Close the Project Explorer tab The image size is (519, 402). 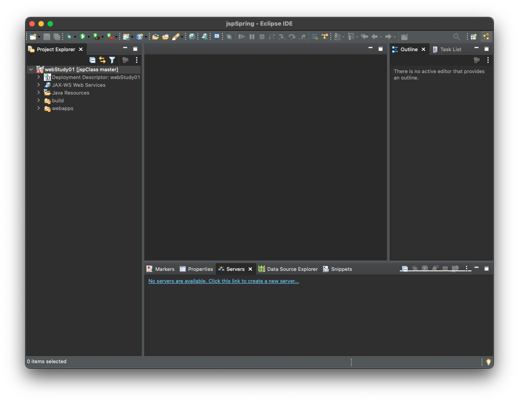click(81, 49)
